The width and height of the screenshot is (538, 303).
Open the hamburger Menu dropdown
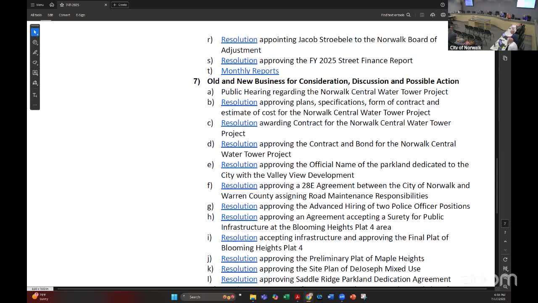[x=37, y=5]
